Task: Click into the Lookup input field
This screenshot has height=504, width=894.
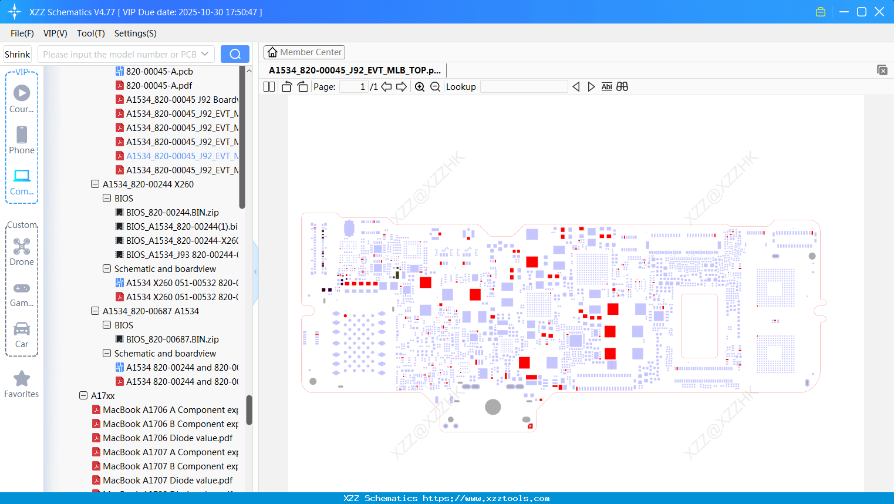Action: [x=524, y=87]
